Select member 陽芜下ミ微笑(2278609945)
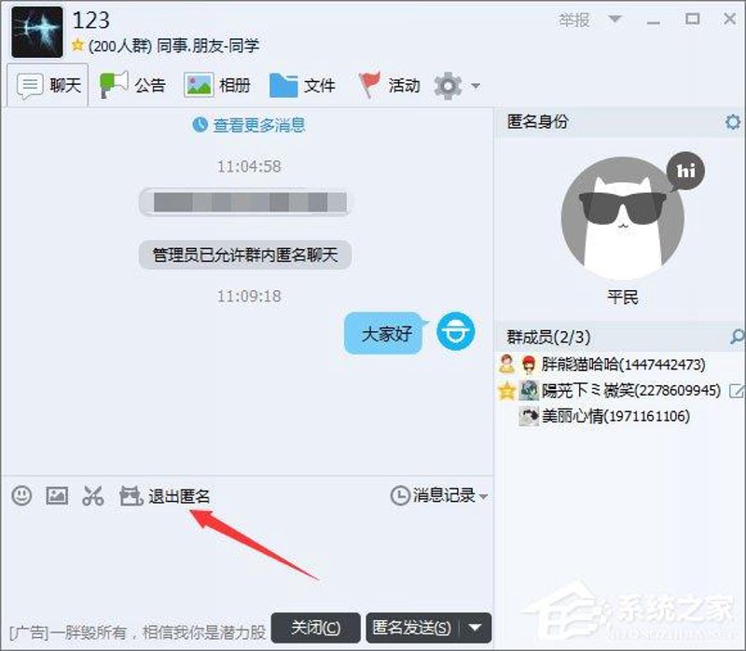Viewport: 746px width, 651px height. coord(631,391)
